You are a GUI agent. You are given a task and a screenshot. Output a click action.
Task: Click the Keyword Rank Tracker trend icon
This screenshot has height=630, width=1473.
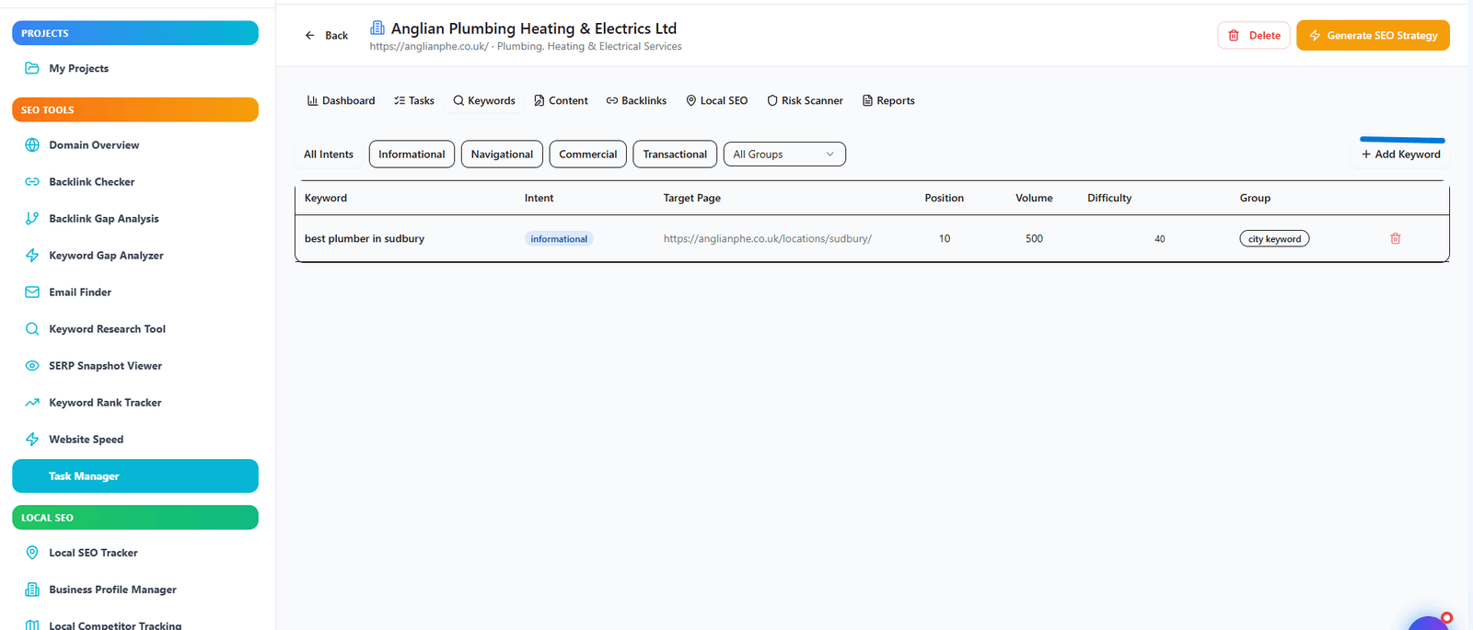click(32, 403)
